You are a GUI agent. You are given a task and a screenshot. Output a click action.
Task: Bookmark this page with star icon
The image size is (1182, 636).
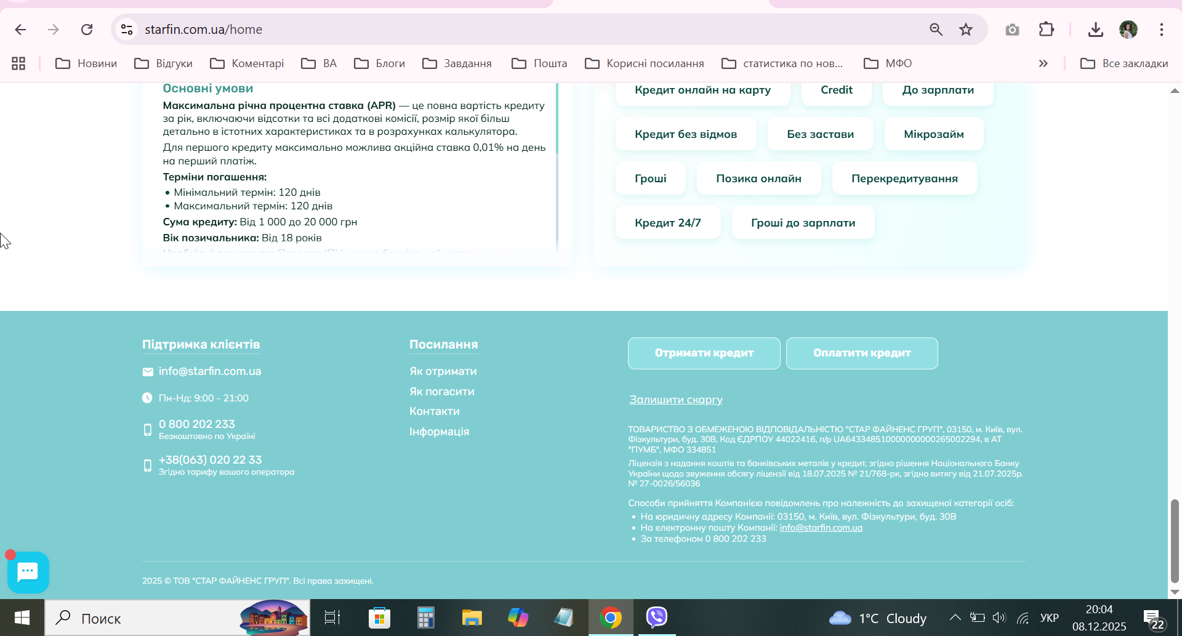point(966,30)
